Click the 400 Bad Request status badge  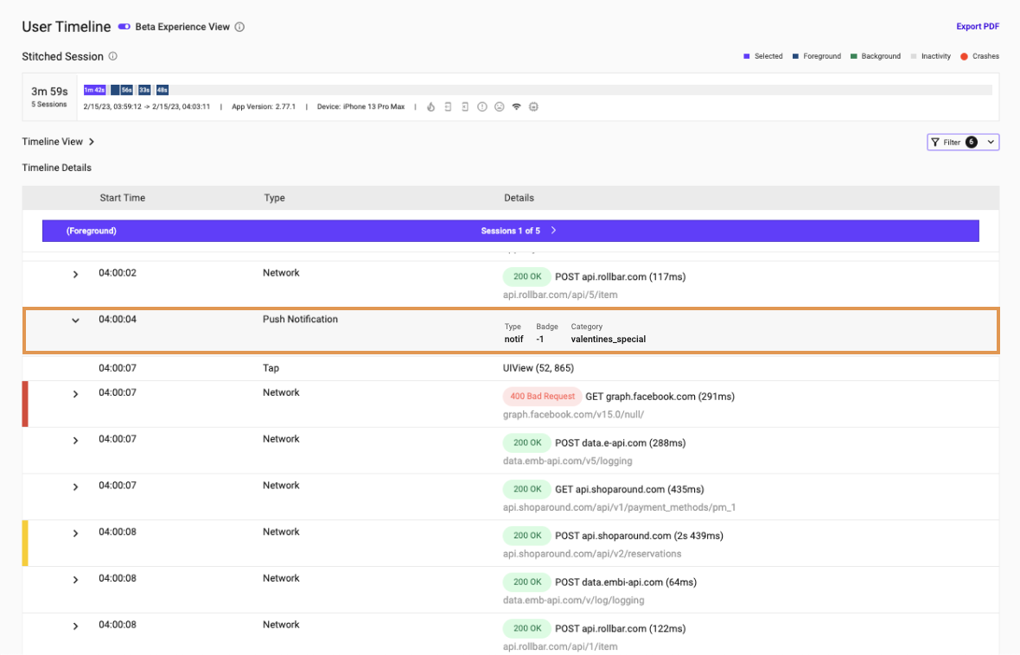(x=542, y=396)
